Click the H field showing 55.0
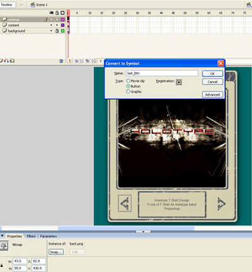This screenshot has height=272, width=252. coord(20,268)
